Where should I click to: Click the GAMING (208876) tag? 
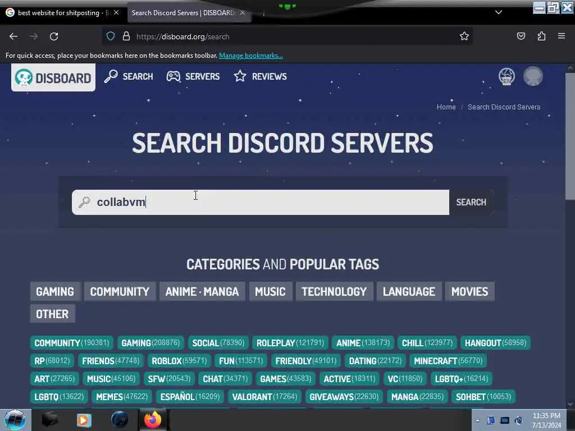[150, 343]
